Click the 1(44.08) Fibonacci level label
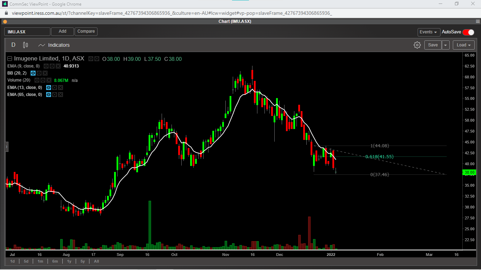 pyautogui.click(x=380, y=146)
